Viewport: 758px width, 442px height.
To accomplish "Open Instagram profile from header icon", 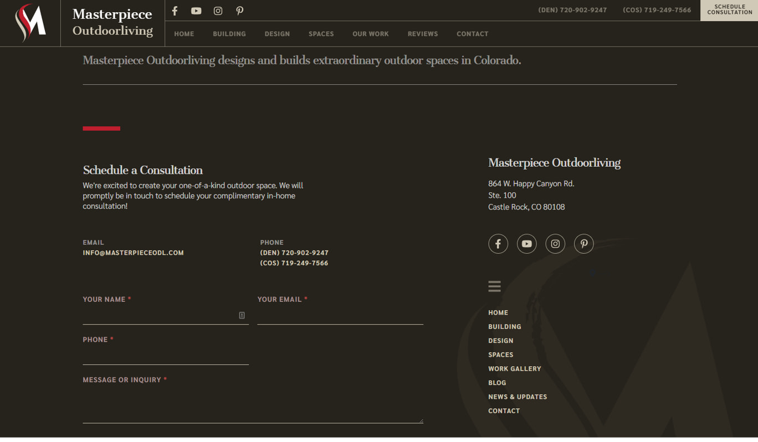I will (x=218, y=11).
